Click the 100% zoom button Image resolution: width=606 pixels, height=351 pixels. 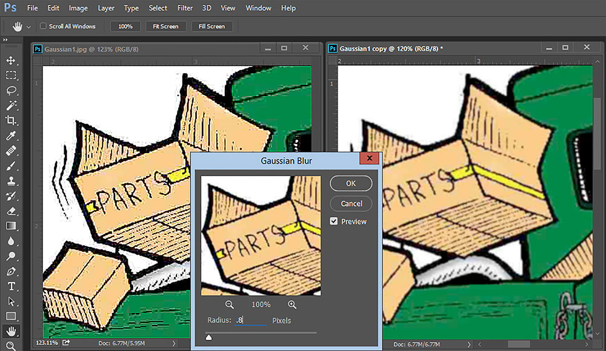click(125, 26)
